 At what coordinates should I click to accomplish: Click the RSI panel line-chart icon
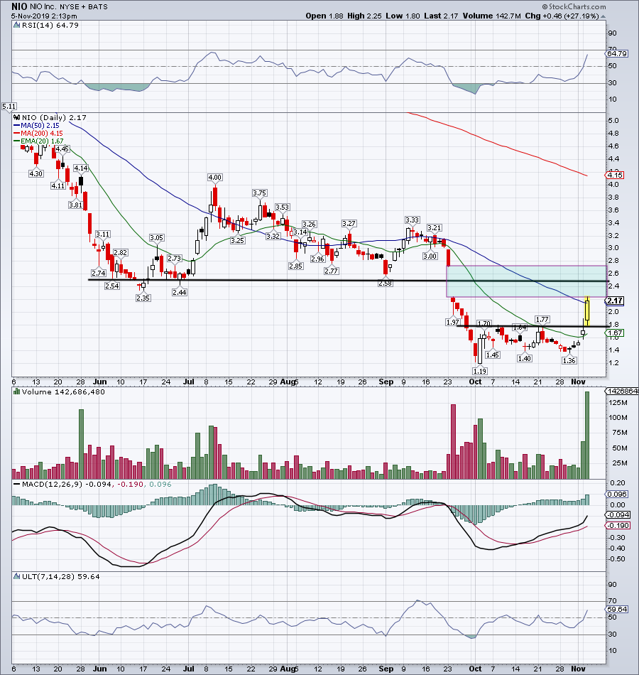17,26
